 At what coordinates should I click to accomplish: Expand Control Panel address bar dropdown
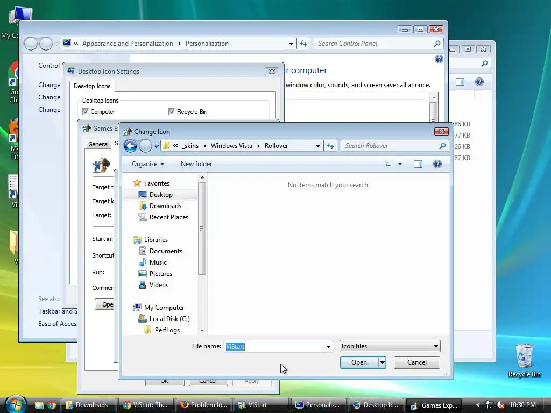coord(291,44)
